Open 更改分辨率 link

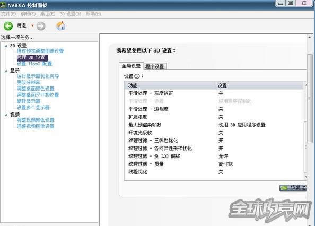coord(29,82)
